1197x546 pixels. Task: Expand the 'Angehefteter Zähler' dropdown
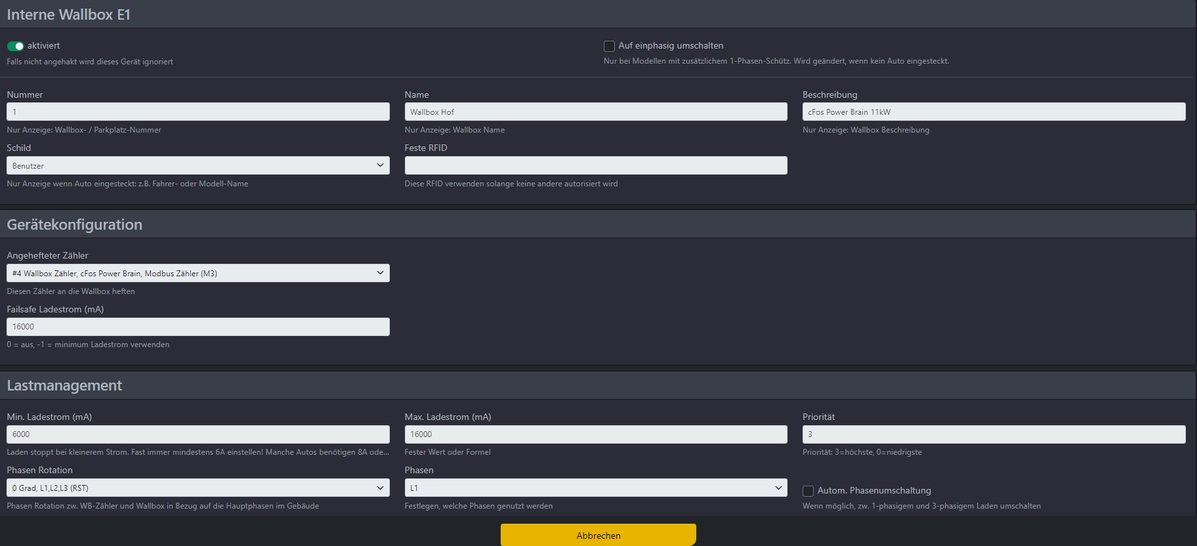click(198, 273)
